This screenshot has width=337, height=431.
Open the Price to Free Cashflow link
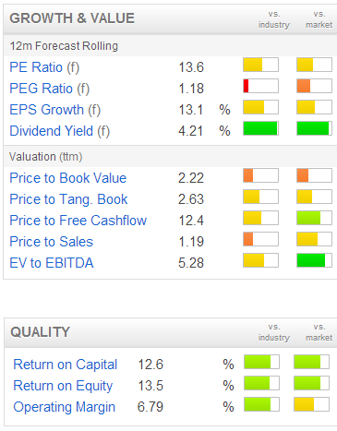78,221
